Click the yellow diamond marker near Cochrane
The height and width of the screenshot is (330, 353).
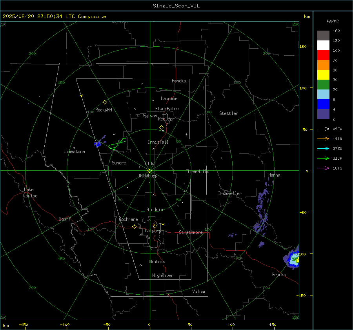[135, 227]
